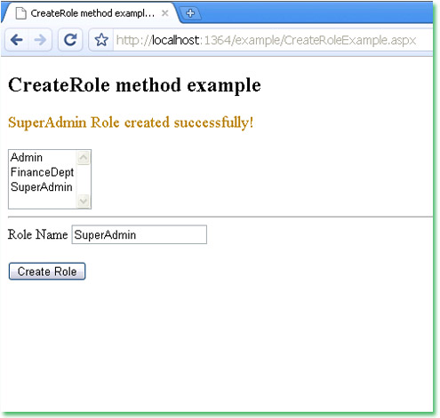Viewport: 440px width, 418px height.
Task: Select SuperAdmin in the roles list
Action: coord(43,187)
